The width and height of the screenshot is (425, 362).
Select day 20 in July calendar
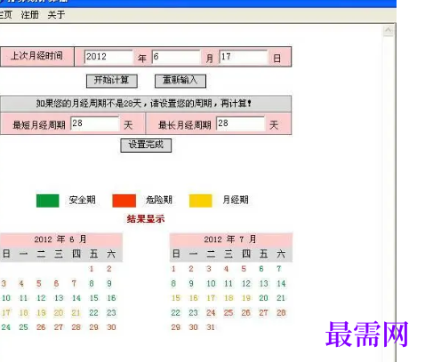pos(263,298)
